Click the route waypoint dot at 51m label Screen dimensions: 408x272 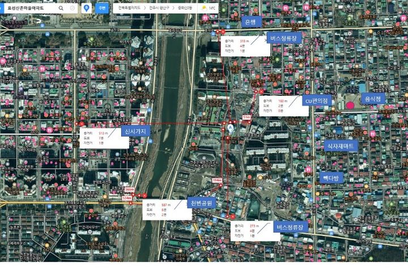(x=249, y=122)
